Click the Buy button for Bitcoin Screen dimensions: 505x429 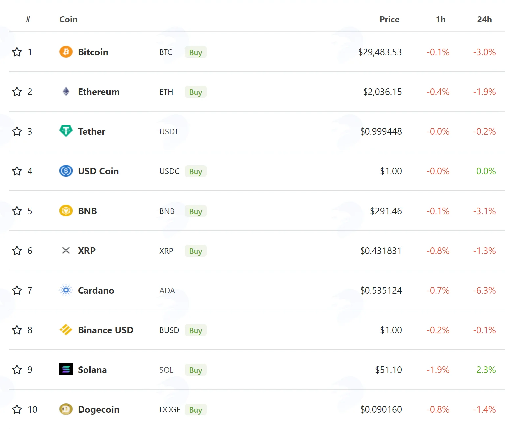click(x=196, y=52)
